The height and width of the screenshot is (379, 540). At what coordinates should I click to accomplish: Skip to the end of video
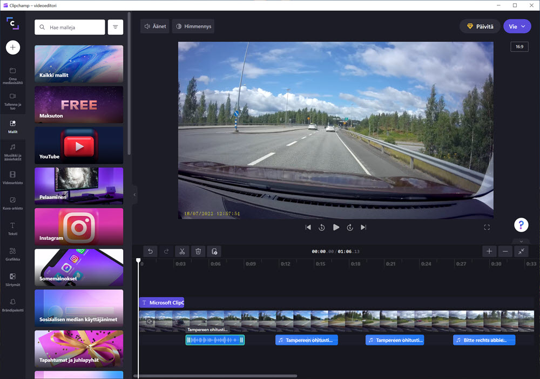click(363, 228)
